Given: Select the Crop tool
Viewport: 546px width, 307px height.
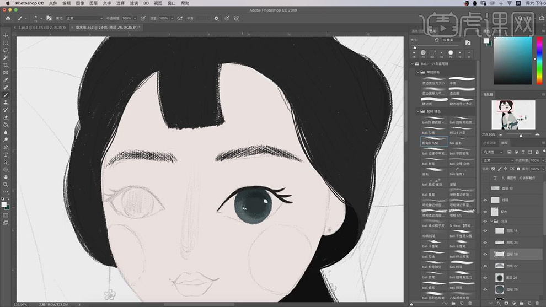Looking at the screenshot, I should coord(6,65).
